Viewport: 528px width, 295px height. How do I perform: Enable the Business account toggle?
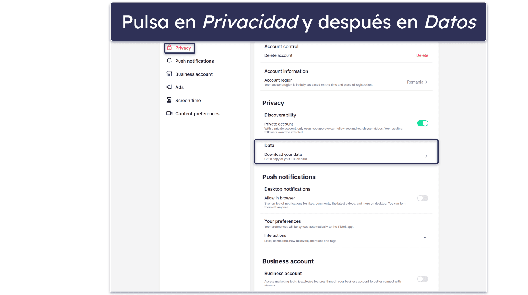pos(423,279)
